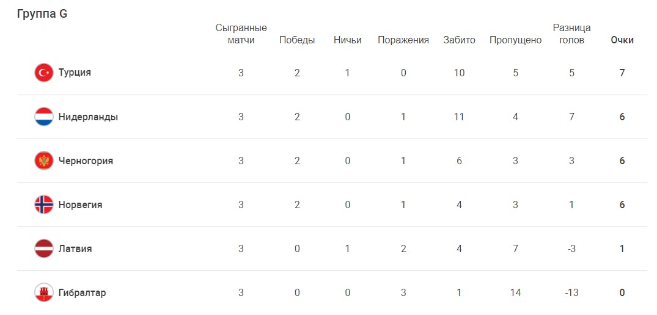Click the Забито column header

459,40
